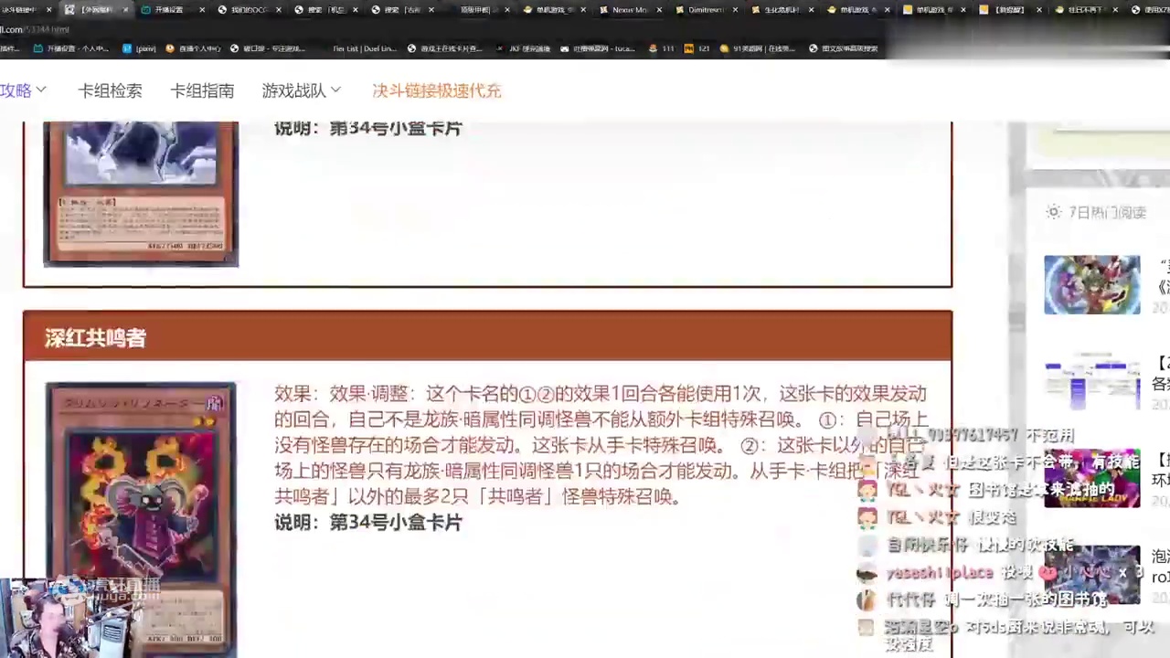Click the yellow favicon of the 【教授解】 tab

point(984,10)
